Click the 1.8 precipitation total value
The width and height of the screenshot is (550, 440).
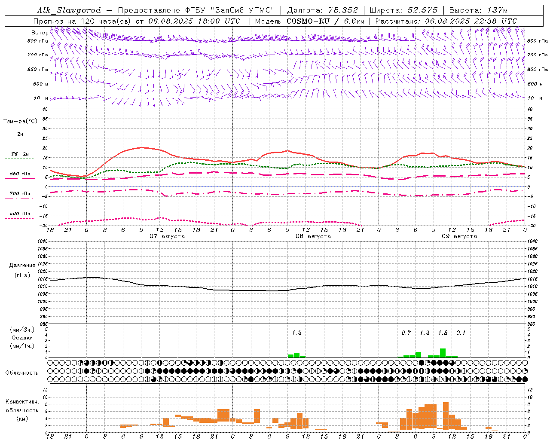pyautogui.click(x=443, y=333)
